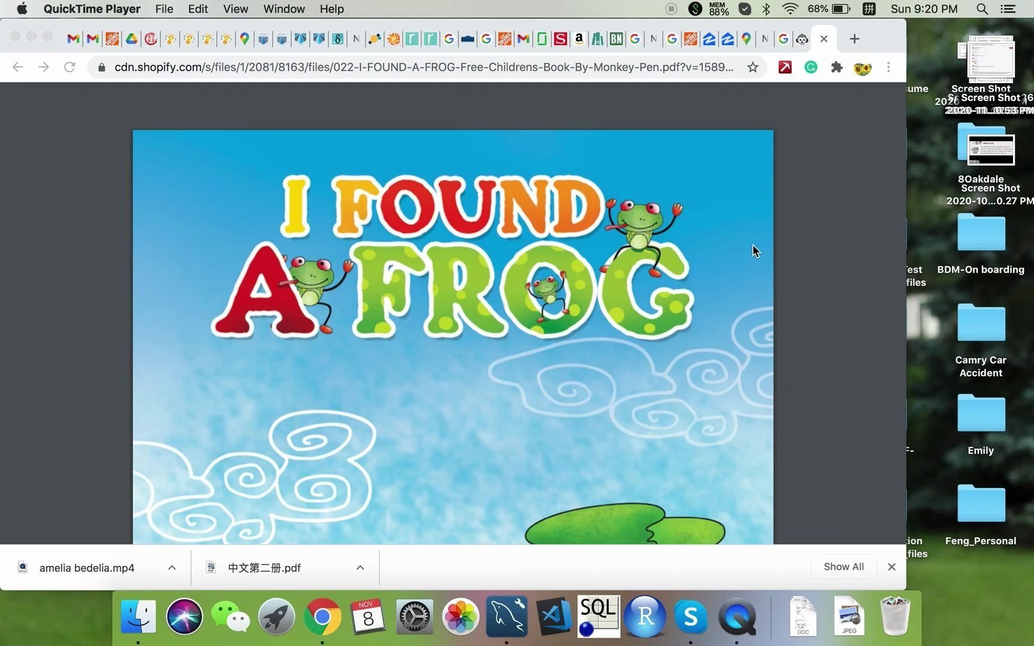
Task: Open the Edit menu
Action: click(198, 9)
